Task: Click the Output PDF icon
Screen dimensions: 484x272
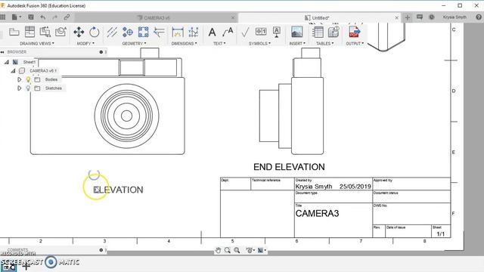Action: point(355,32)
